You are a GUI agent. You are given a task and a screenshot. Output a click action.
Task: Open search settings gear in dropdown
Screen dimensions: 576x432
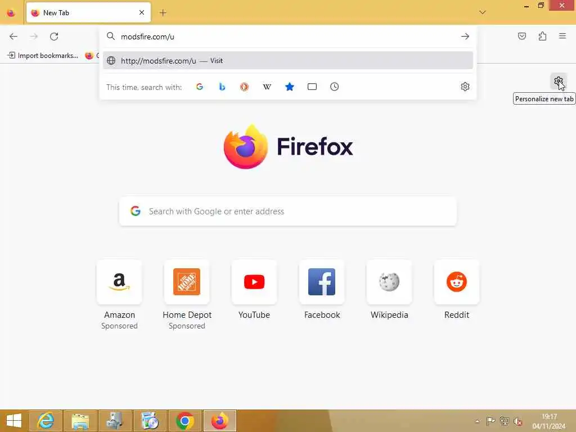pos(465,87)
